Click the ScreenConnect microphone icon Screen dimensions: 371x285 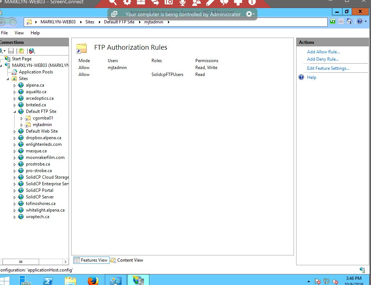[x=183, y=2]
